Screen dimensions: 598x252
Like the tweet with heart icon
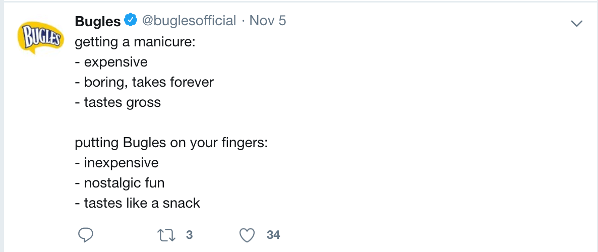point(247,235)
